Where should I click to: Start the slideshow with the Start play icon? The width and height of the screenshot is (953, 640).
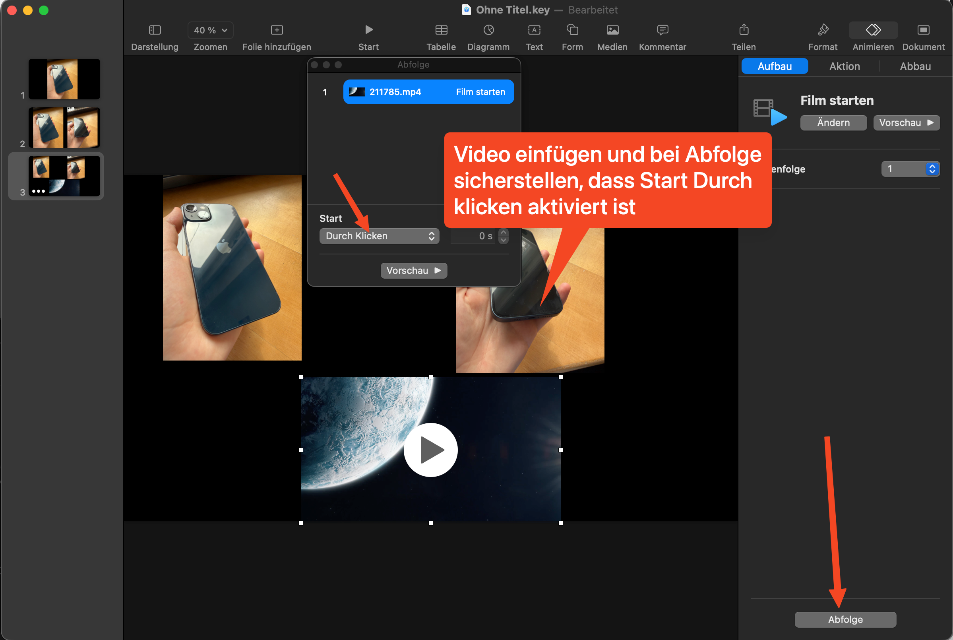(x=368, y=30)
